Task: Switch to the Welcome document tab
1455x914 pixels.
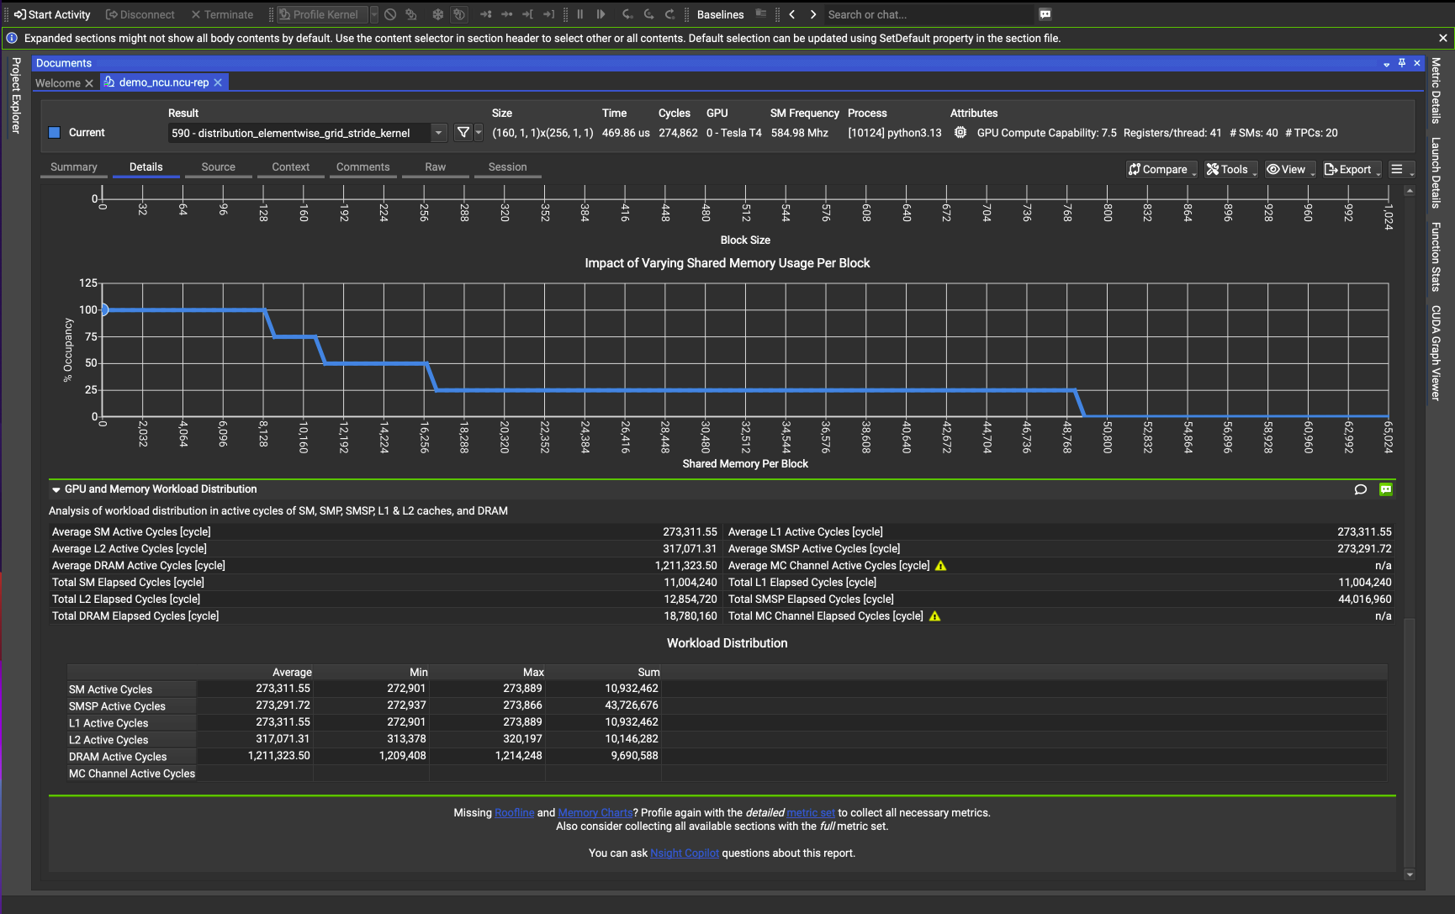Action: pyautogui.click(x=58, y=82)
